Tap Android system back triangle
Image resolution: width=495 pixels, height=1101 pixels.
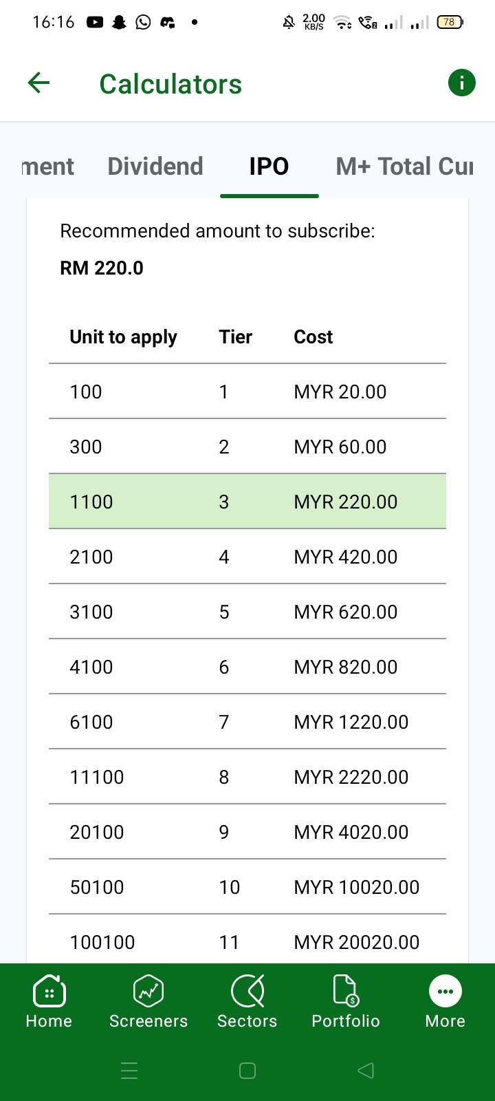[366, 1071]
